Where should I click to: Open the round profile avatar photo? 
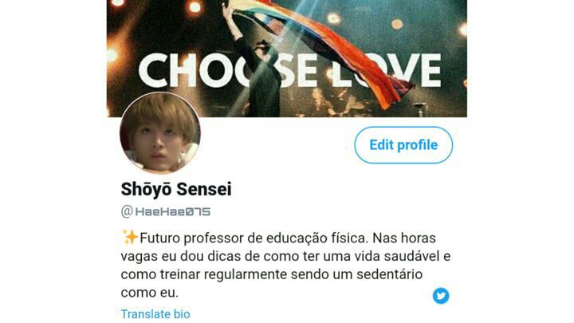160,132
